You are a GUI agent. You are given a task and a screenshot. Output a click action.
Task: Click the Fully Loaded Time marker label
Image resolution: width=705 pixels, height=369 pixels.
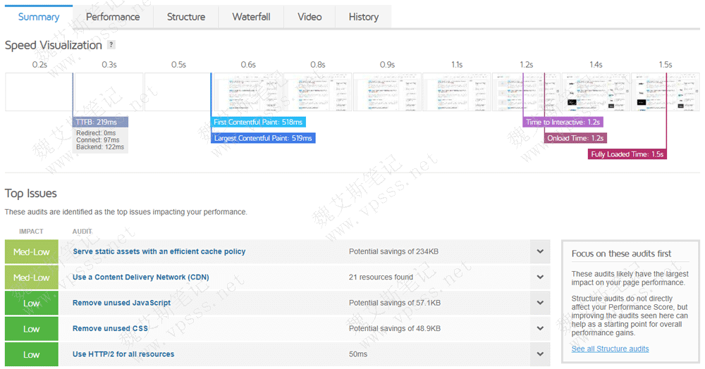click(627, 154)
